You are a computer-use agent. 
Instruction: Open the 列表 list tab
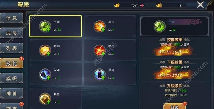tap(12, 48)
